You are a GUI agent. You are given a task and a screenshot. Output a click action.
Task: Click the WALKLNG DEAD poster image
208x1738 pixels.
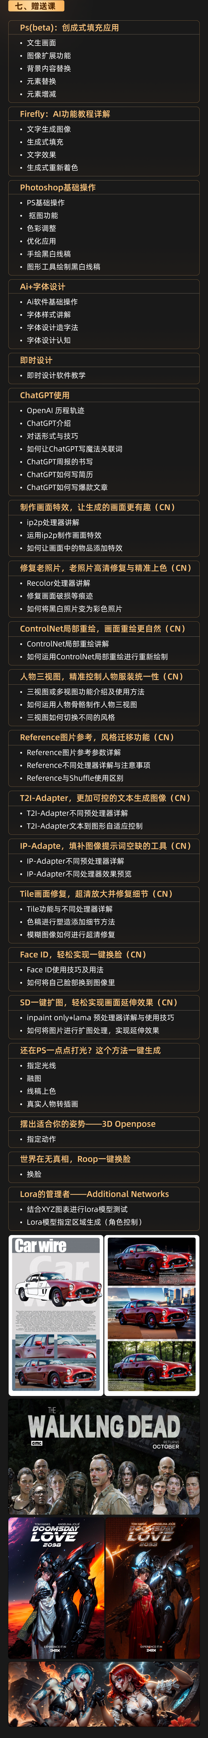(x=104, y=1448)
